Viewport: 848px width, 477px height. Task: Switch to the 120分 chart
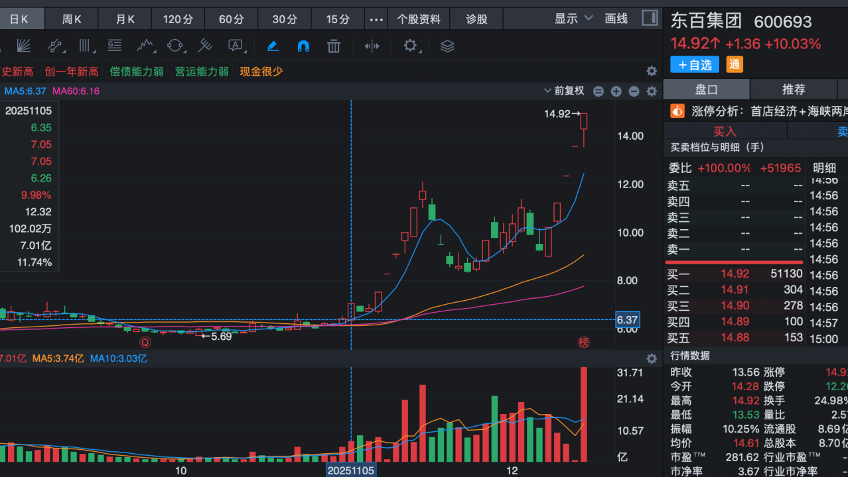[x=178, y=19]
